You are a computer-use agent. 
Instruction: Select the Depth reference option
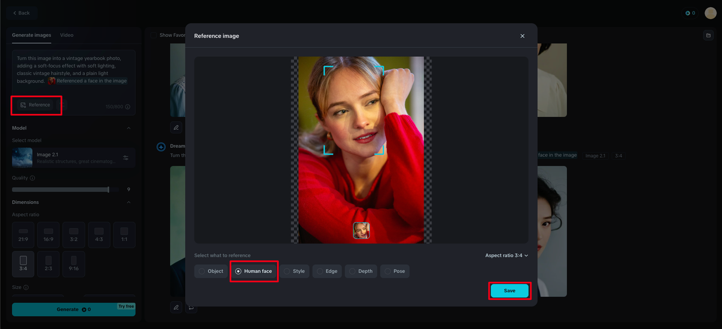[x=361, y=271]
